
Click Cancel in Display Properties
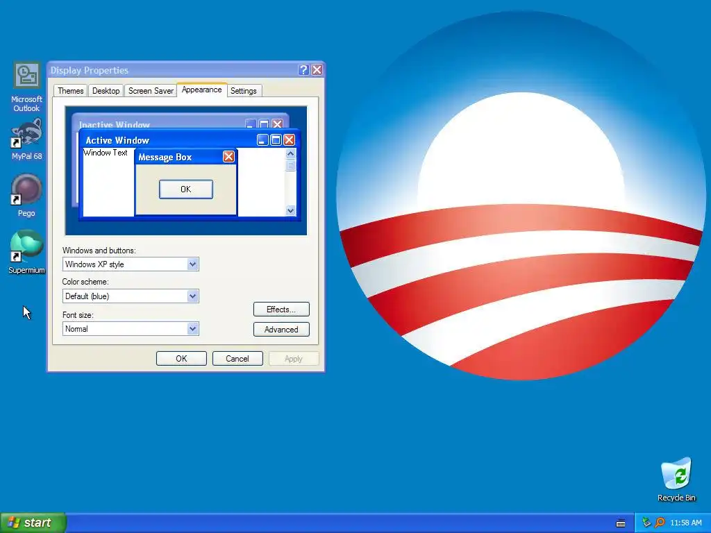[x=237, y=359]
